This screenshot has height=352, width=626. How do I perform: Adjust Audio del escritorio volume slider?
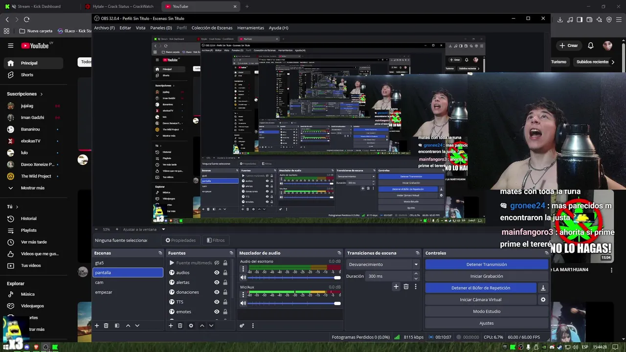point(294,278)
